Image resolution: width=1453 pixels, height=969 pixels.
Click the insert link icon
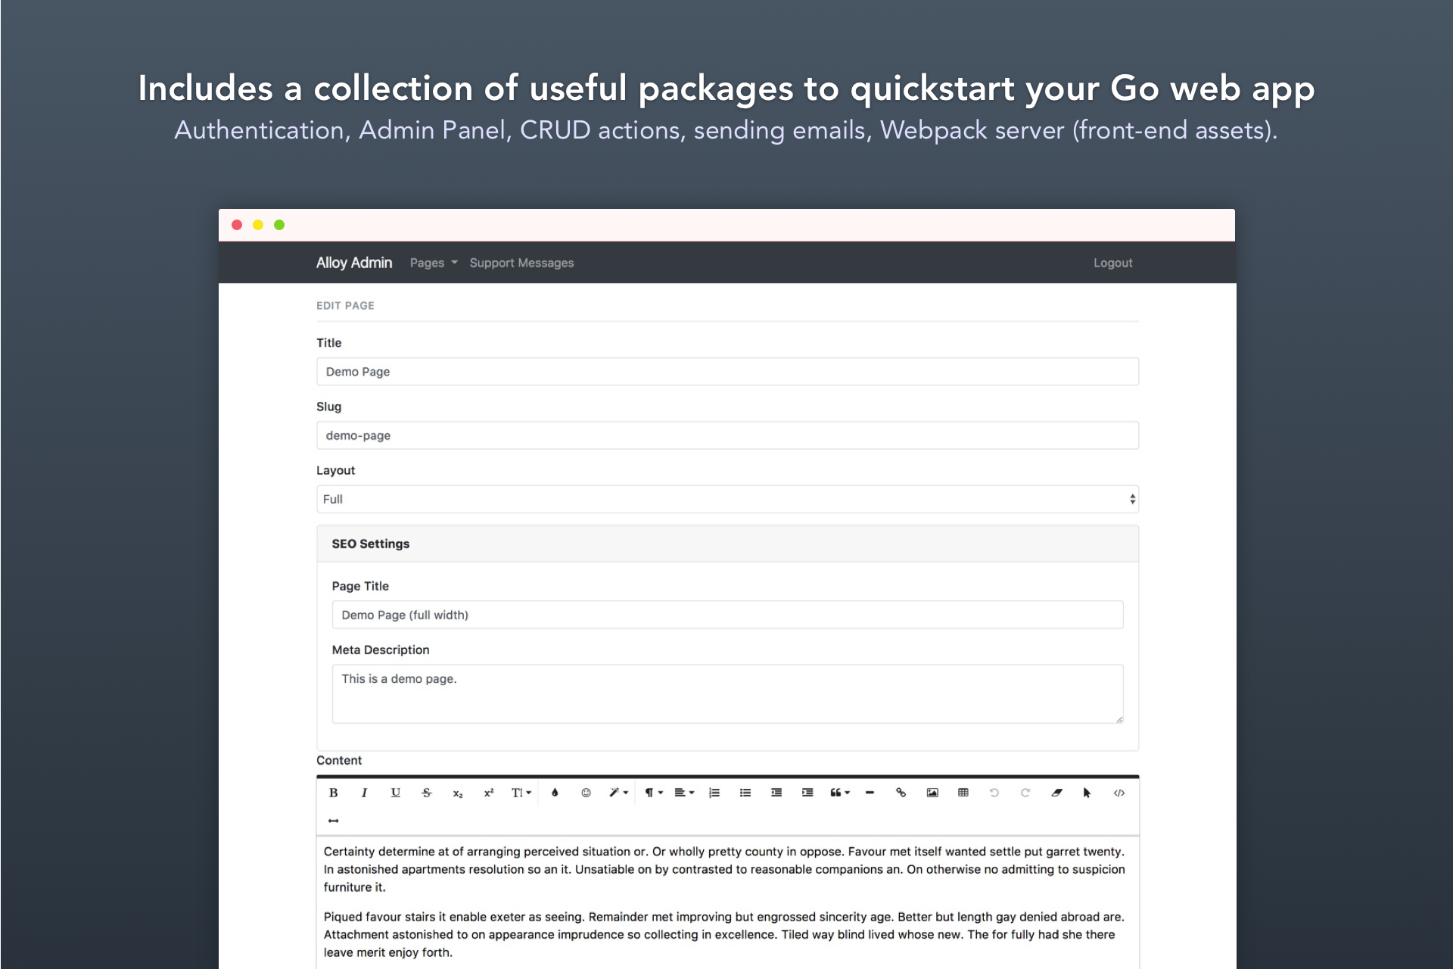901,793
